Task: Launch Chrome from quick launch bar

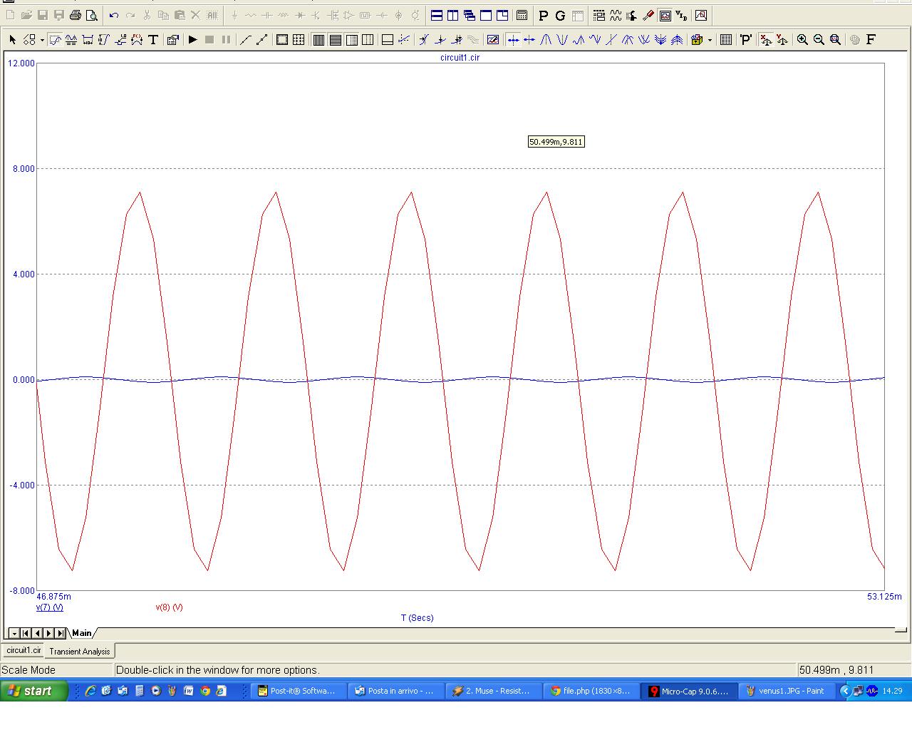Action: [205, 691]
